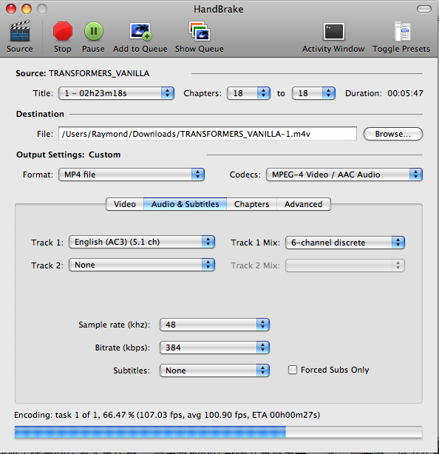439x454 pixels.
Task: Enable the Forced Subs Only checkbox
Action: tap(292, 370)
